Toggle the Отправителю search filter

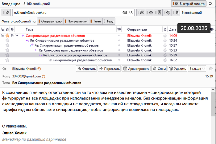tap(51, 21)
